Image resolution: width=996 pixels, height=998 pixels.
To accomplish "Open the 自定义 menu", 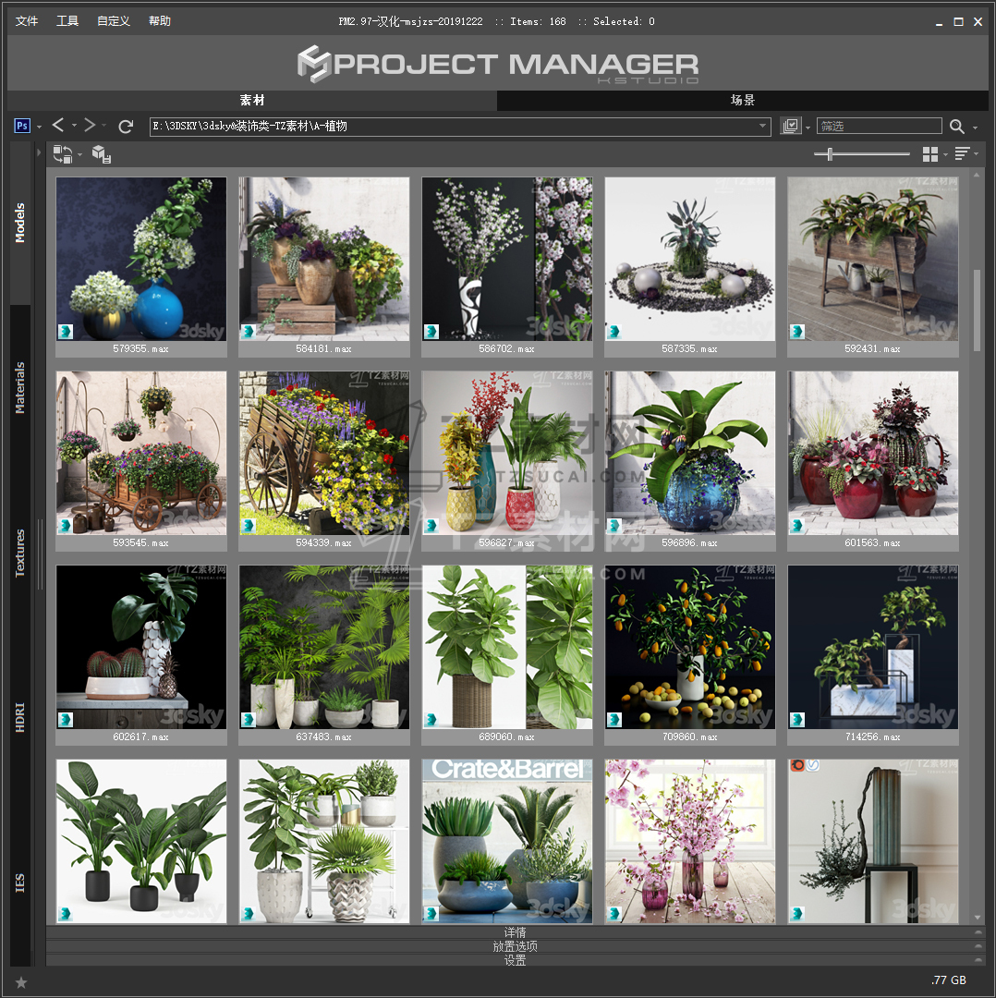I will (114, 21).
